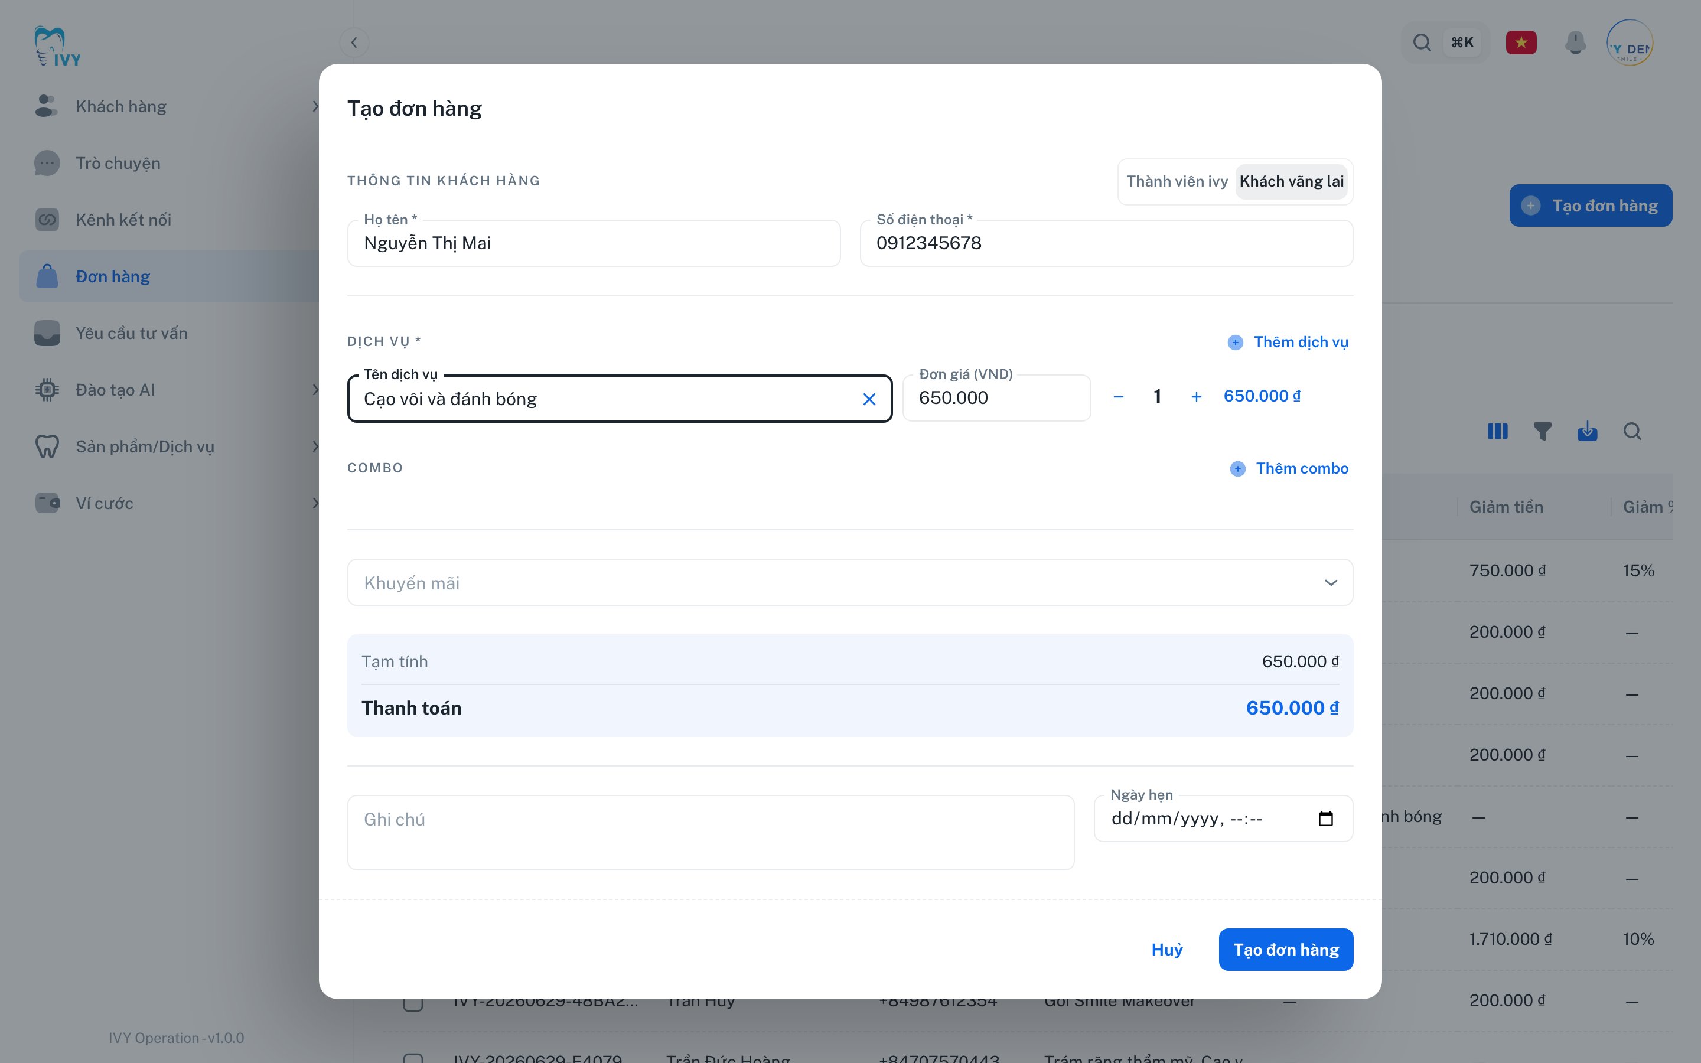This screenshot has height=1063, width=1701.
Task: Submit with the dialog's Tạo đơn hàng button
Action: (1286, 950)
